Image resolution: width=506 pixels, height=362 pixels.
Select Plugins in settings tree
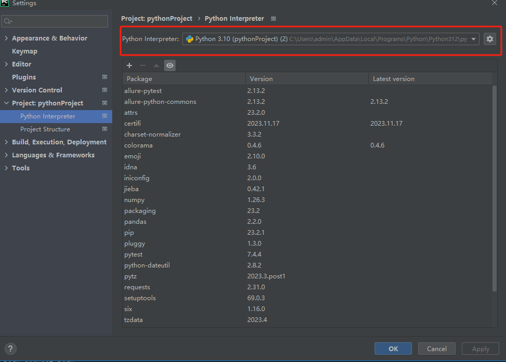(x=24, y=77)
